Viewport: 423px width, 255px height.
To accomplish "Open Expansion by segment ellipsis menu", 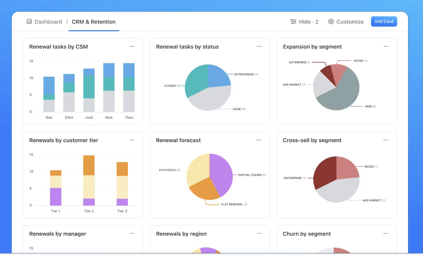I will (x=386, y=46).
